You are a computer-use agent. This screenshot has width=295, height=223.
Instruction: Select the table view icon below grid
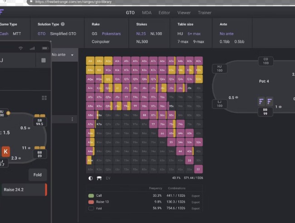pyautogui.click(x=99, y=178)
